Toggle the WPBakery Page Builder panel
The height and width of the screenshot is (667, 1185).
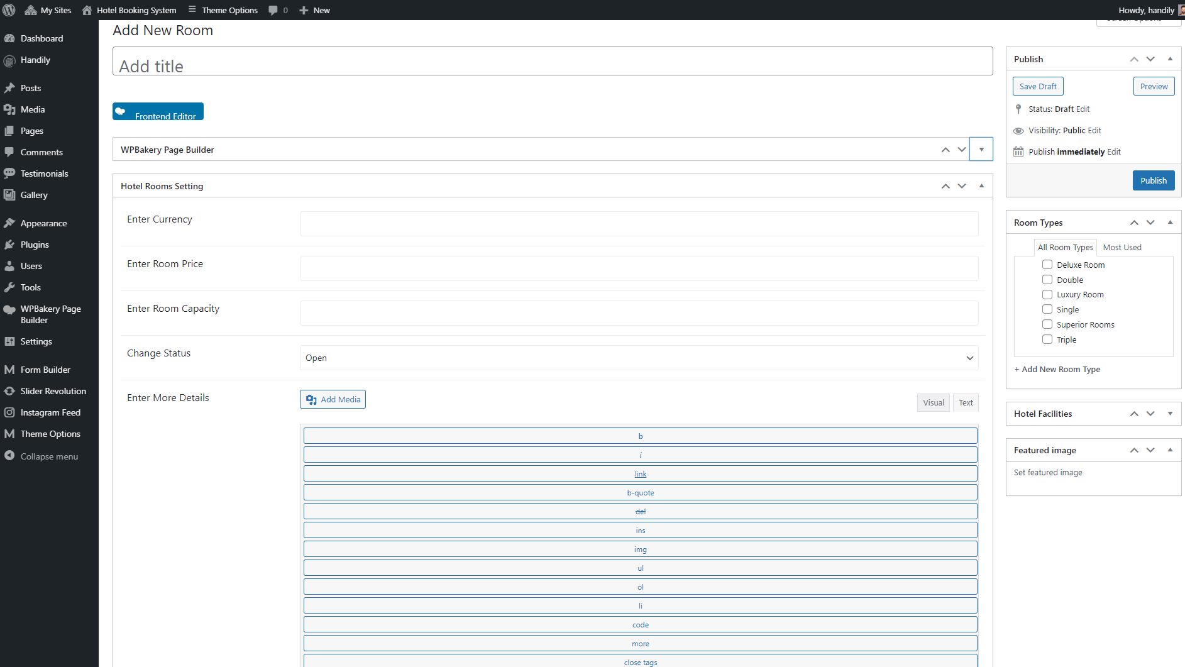click(x=981, y=150)
